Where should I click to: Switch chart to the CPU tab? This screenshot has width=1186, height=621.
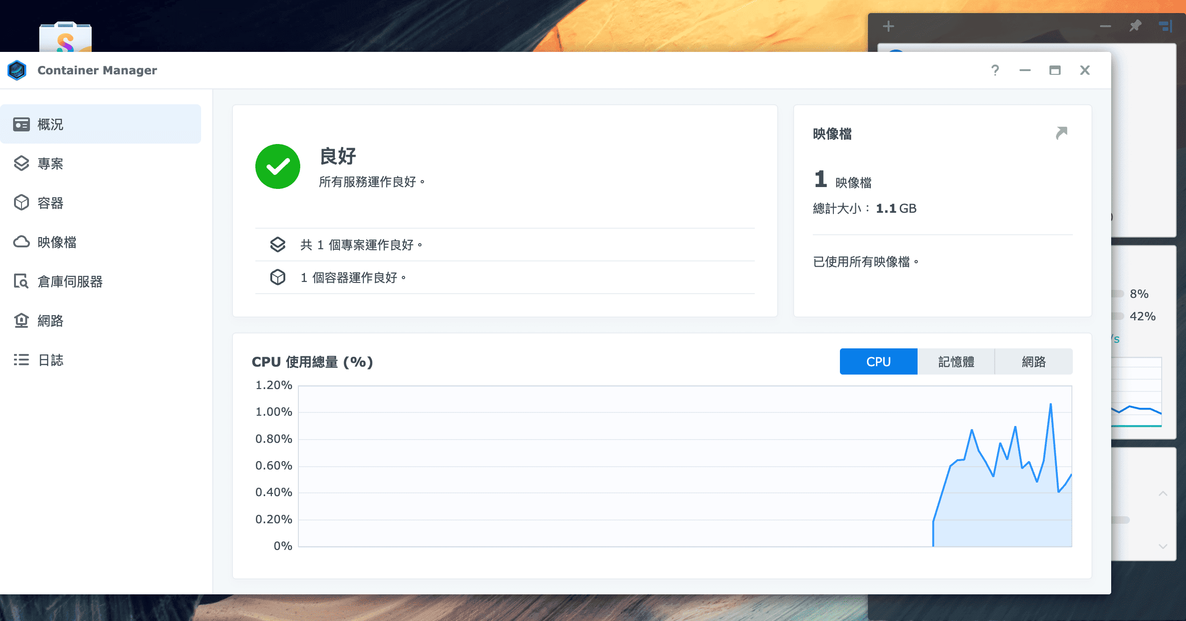click(x=878, y=361)
